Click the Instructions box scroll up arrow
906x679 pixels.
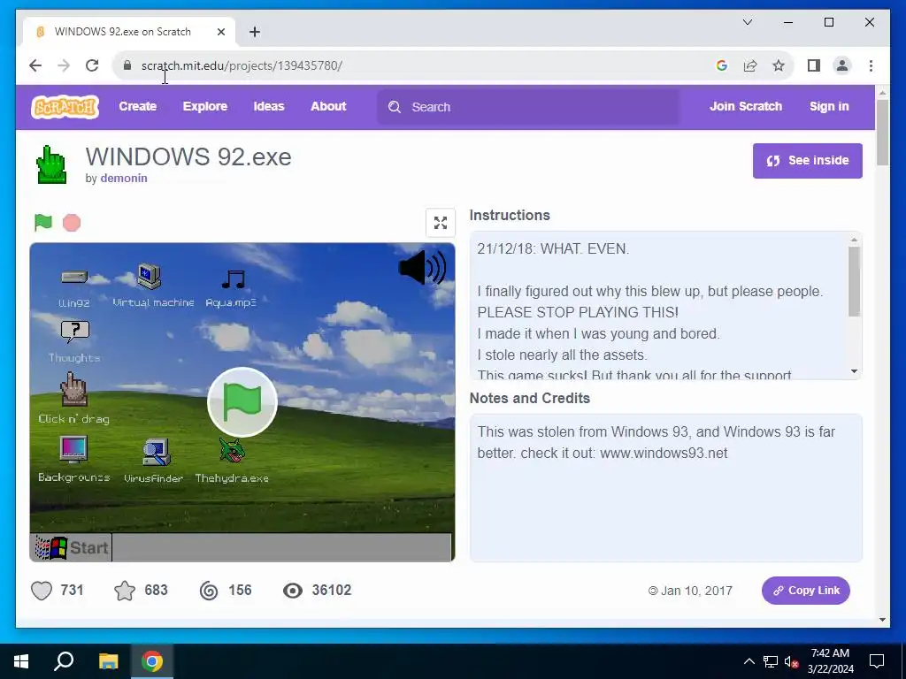pos(854,239)
